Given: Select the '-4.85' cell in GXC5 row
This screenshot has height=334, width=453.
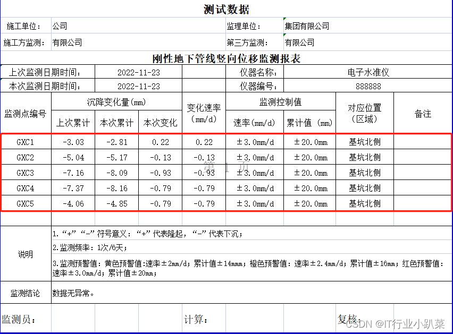Looking at the screenshot, I should pyautogui.click(x=116, y=203).
